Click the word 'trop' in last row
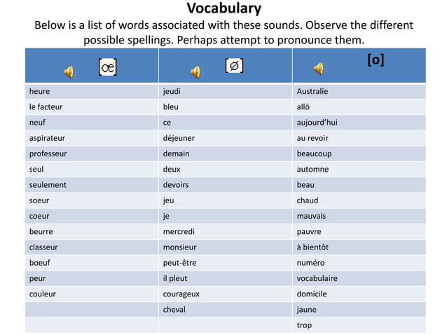The image size is (447, 335). click(x=304, y=325)
